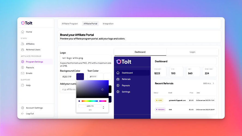The height and width of the screenshot is (136, 242).
Task: Select the Dashboard preview tab
Action: pos(140,52)
